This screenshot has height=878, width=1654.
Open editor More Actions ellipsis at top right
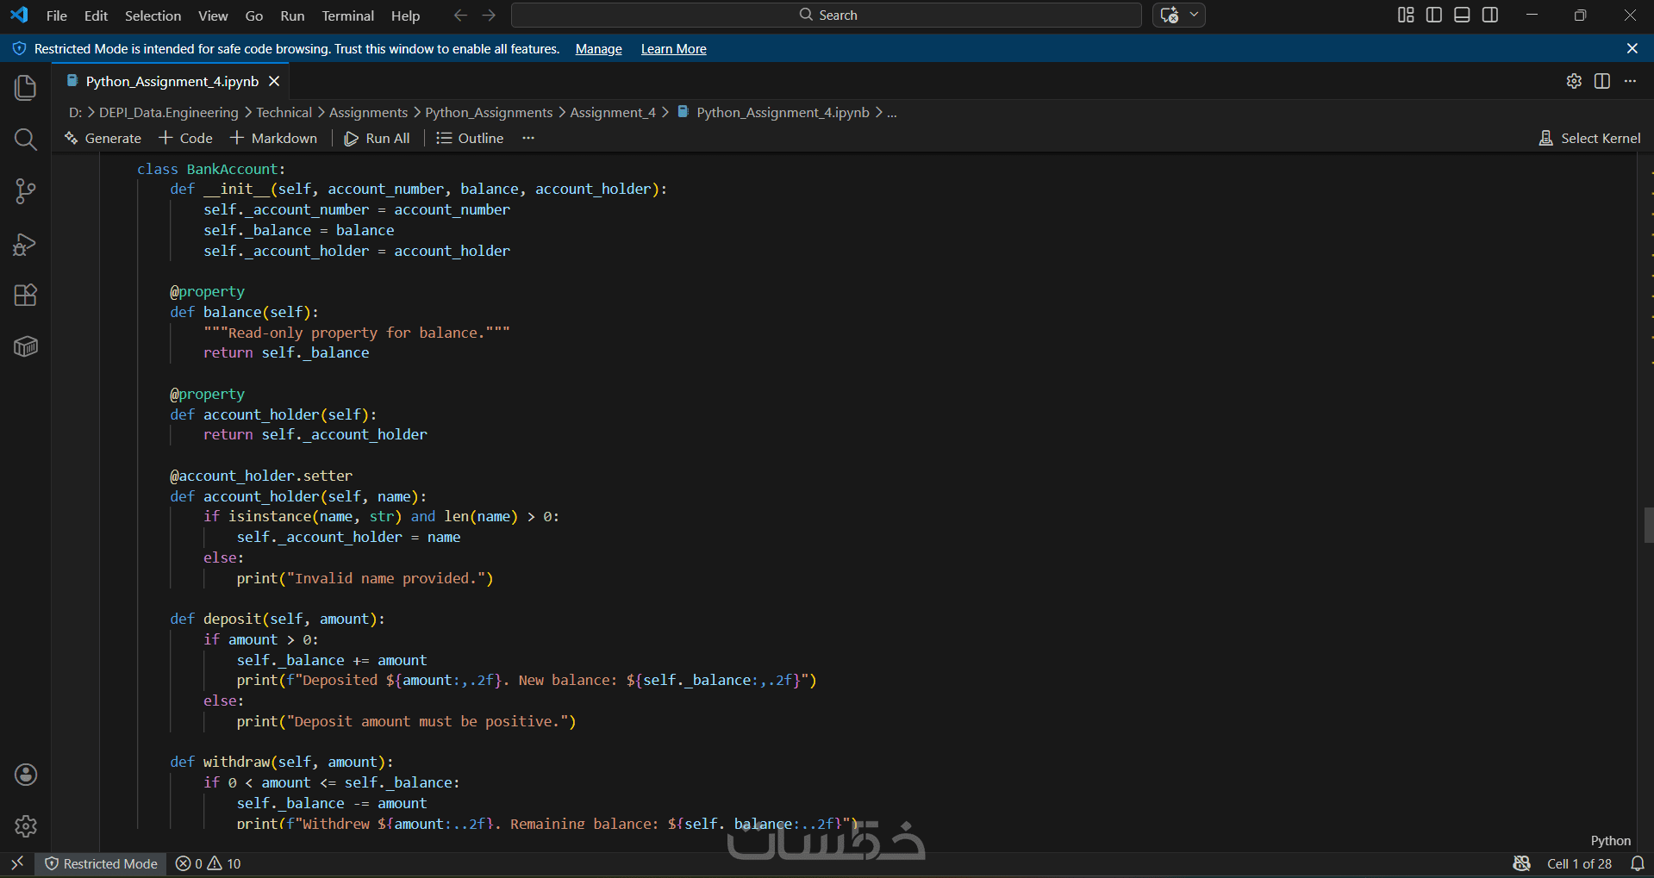[1630, 81]
